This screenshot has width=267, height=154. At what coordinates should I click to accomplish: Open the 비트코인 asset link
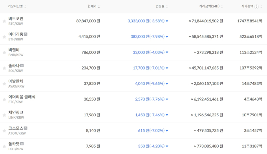click(x=16, y=18)
